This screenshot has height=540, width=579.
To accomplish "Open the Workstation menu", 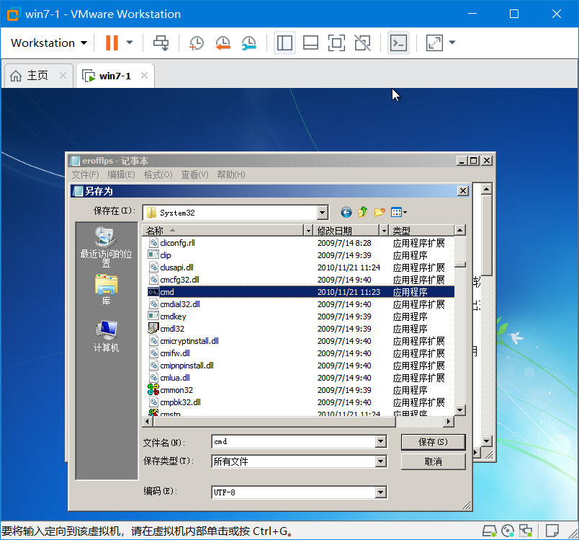I will [x=49, y=43].
